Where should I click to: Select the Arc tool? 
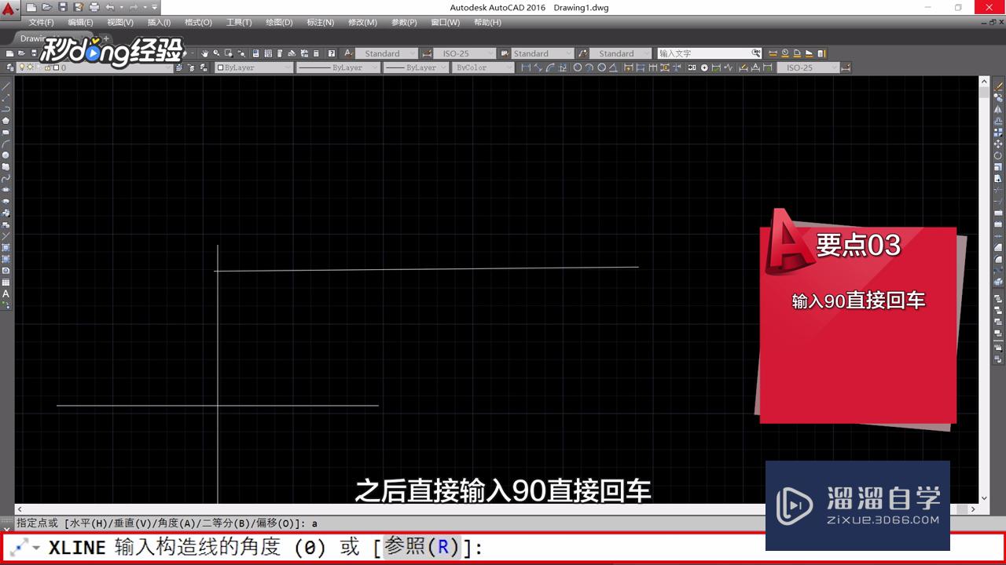[x=6, y=144]
